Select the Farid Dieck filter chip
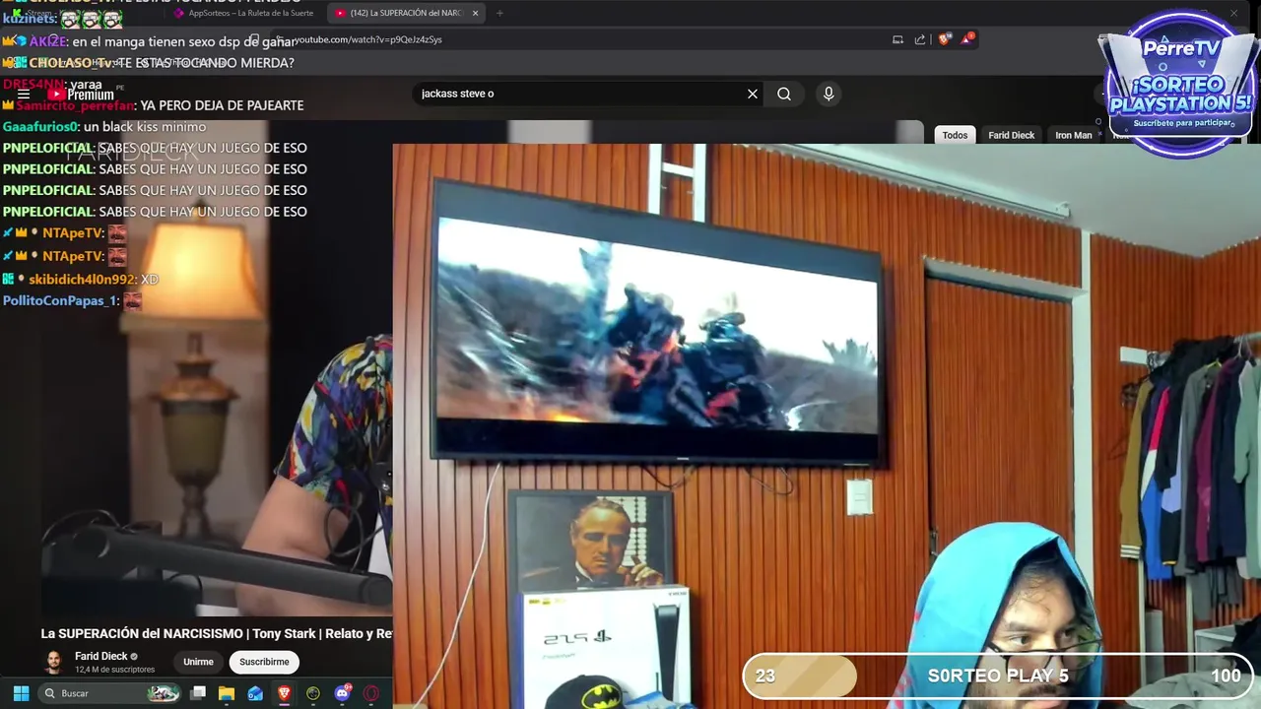Image resolution: width=1261 pixels, height=709 pixels. (x=1011, y=135)
